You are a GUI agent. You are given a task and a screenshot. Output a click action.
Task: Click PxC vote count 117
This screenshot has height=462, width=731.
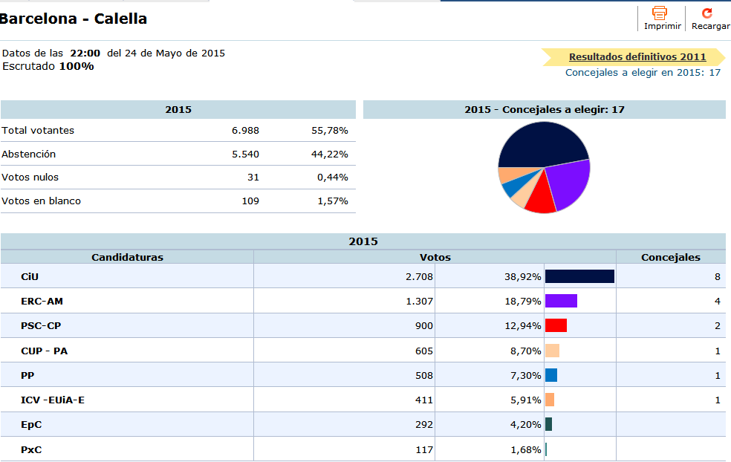pos(424,450)
